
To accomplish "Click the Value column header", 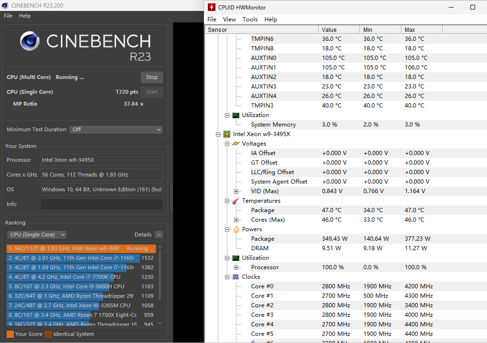I will click(339, 30).
